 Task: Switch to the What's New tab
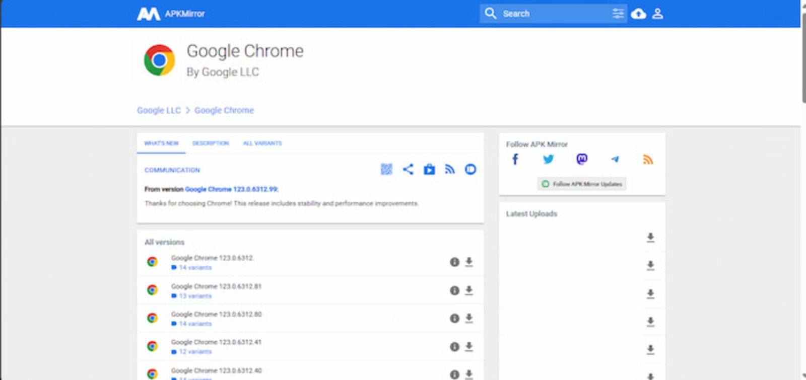click(161, 143)
